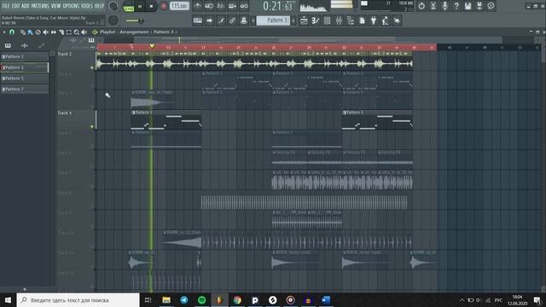546x307 pixels.
Task: Expand Arrangement breadcrumb in playlist title
Action: pos(134,32)
